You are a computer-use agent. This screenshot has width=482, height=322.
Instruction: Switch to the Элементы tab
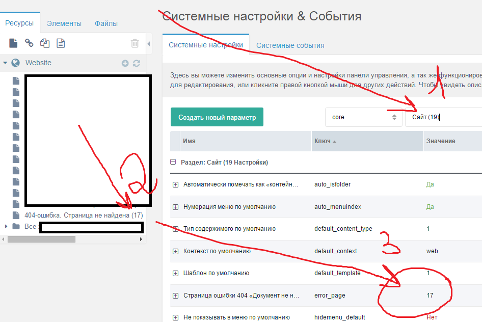tap(64, 23)
